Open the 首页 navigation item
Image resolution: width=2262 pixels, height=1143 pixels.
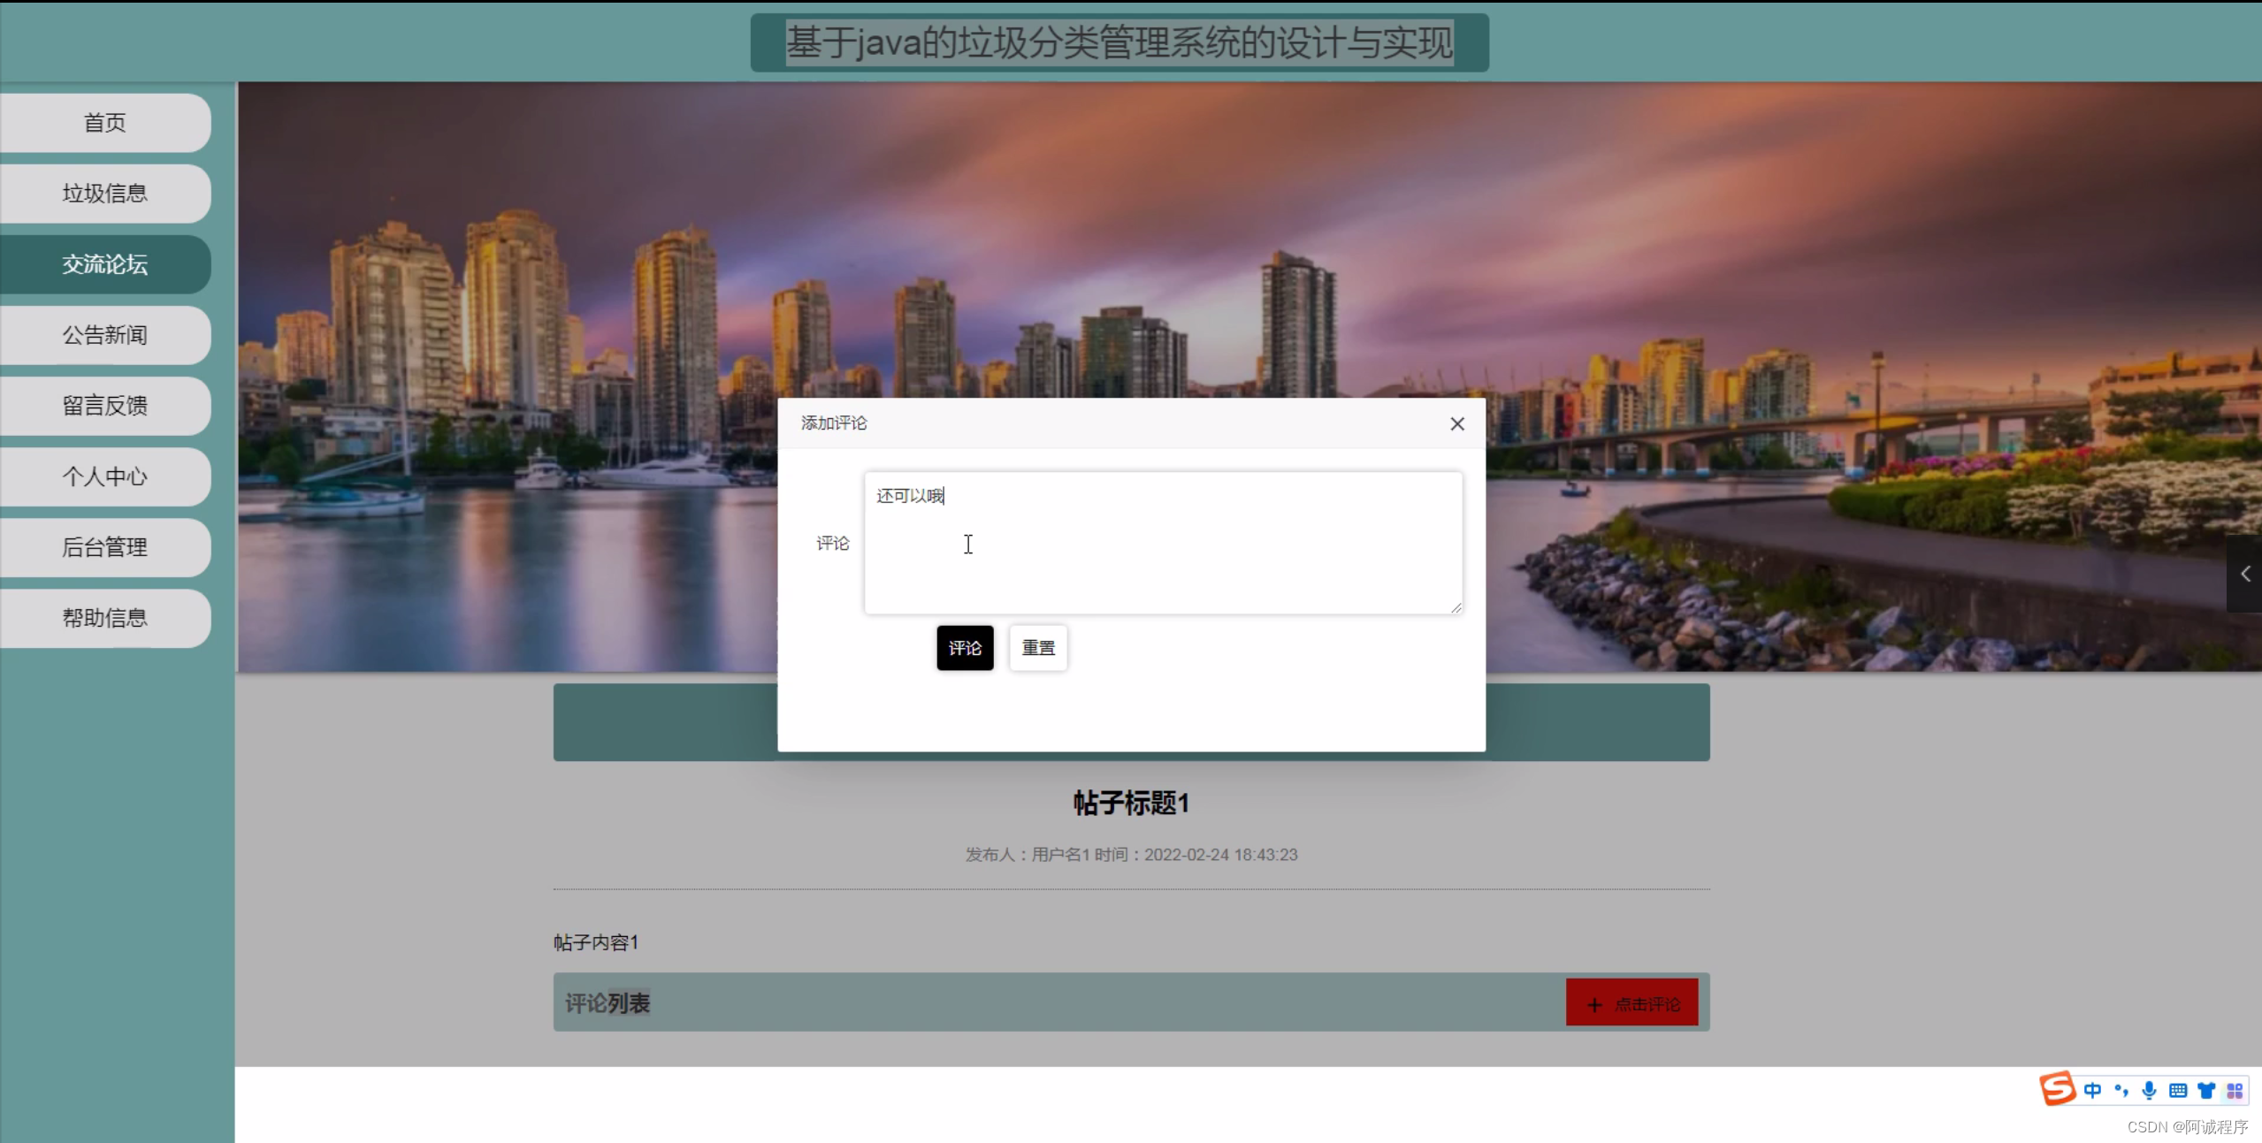point(104,122)
